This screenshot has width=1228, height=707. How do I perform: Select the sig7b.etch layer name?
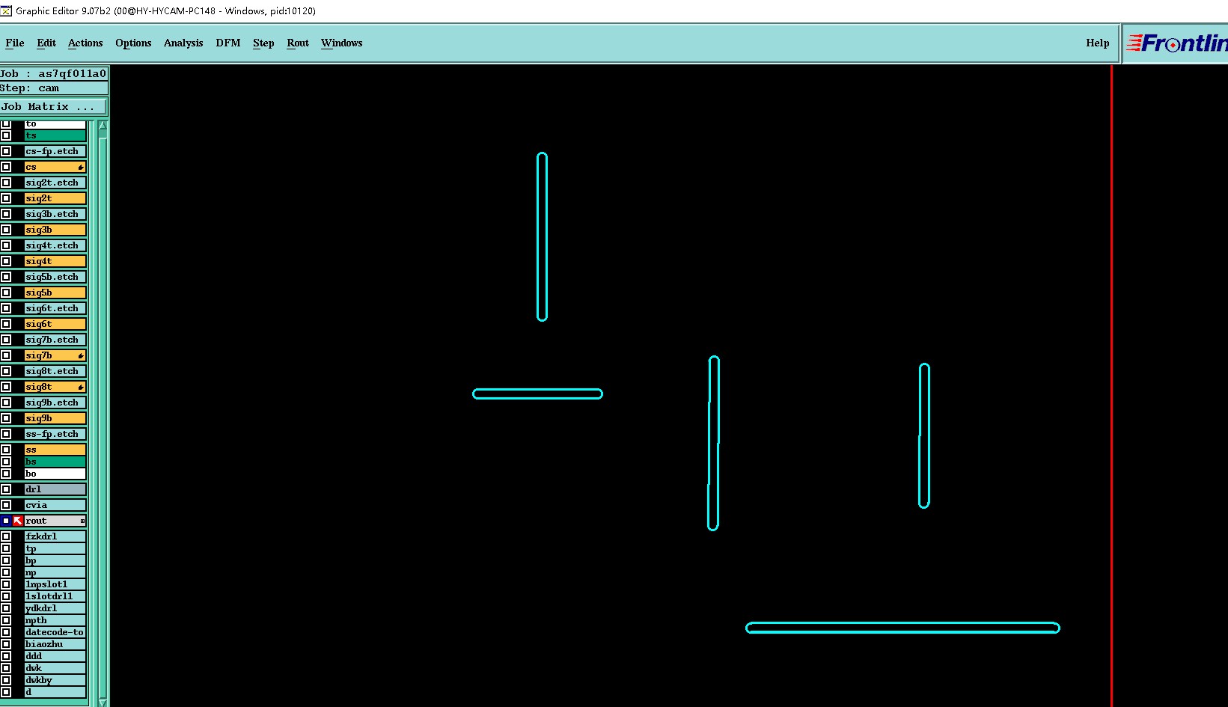(x=55, y=340)
